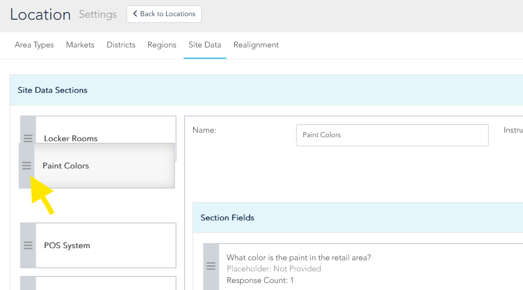Switch to the Markets tab
Image resolution: width=523 pixels, height=290 pixels.
(80, 45)
